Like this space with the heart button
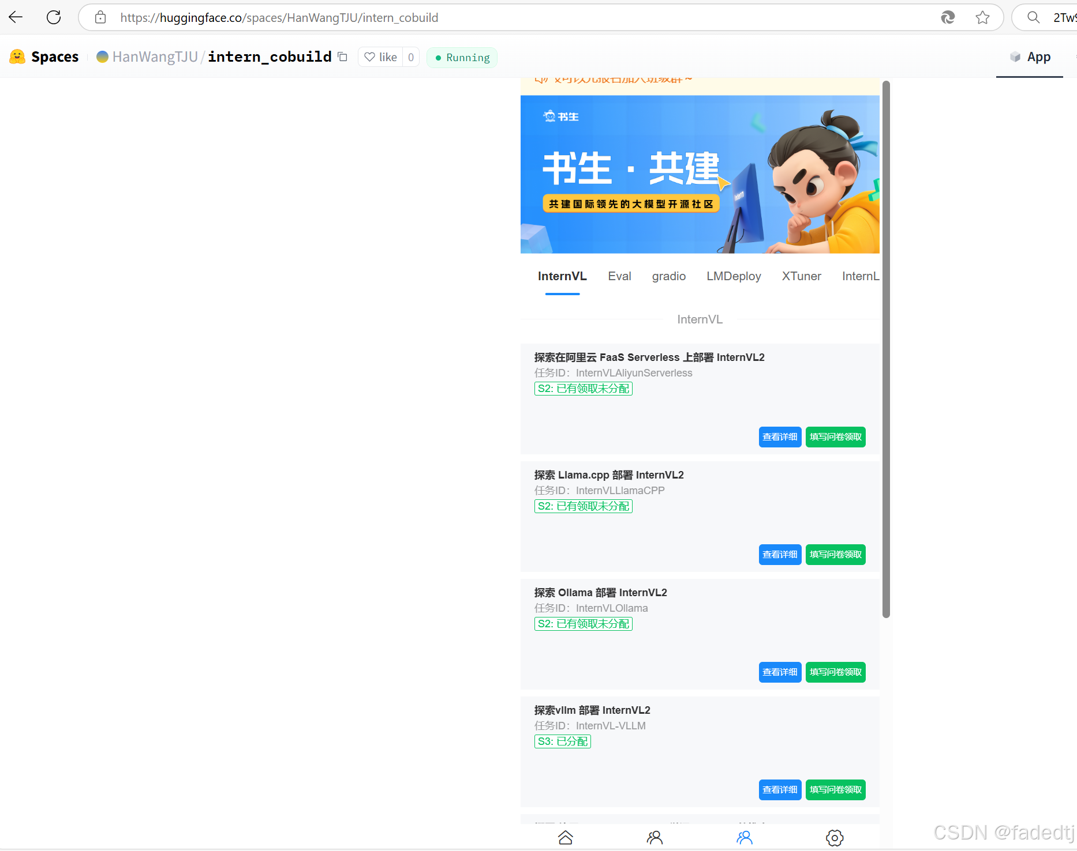Image resolution: width=1077 pixels, height=851 pixels. (x=380, y=57)
